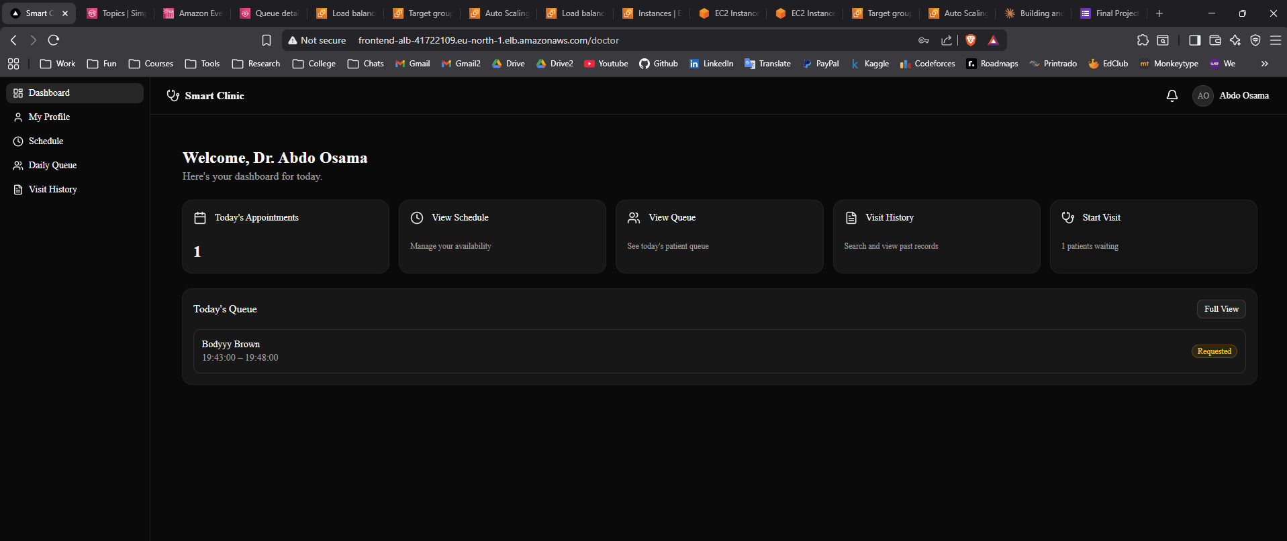
Task: Reload the page with refresh icon
Action: pyautogui.click(x=54, y=40)
